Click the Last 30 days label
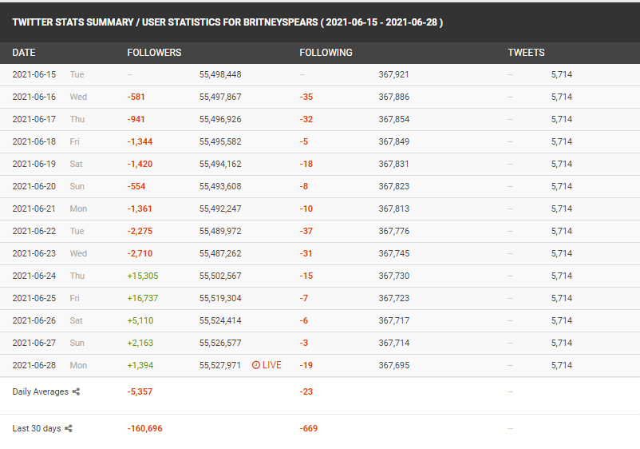640x449 pixels. (x=37, y=428)
